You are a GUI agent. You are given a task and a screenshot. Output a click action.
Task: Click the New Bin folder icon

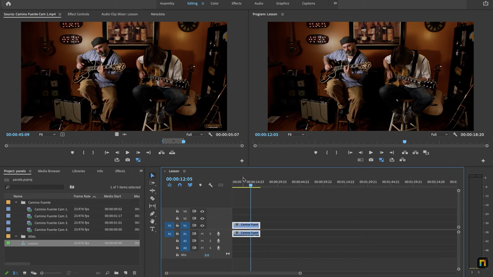(x=116, y=273)
